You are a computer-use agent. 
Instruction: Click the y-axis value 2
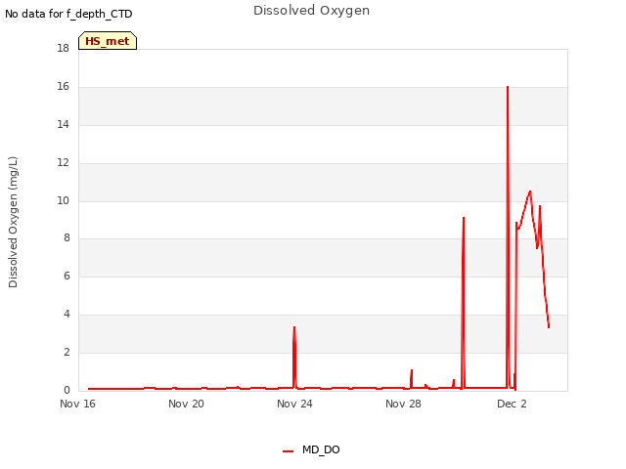67,352
